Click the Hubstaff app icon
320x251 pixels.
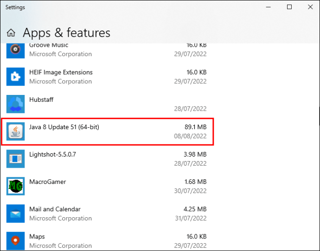pos(16,104)
